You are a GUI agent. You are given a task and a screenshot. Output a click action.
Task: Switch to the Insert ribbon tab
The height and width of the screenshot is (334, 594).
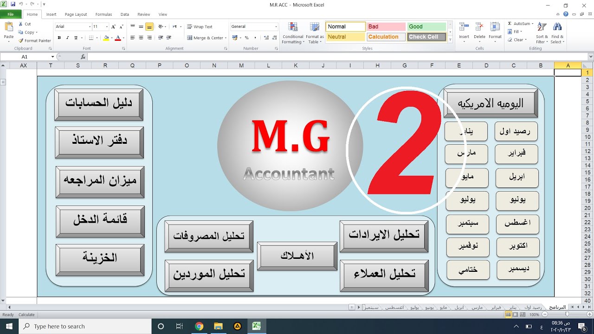coord(51,14)
